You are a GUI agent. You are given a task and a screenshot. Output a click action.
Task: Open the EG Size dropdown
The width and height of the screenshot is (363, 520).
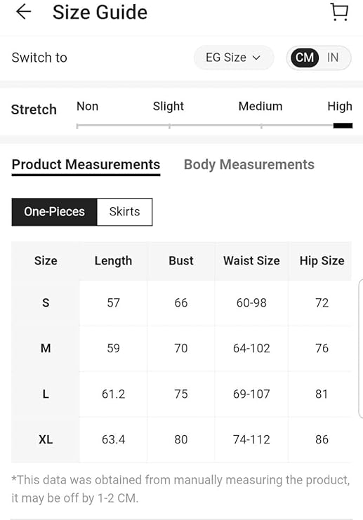pyautogui.click(x=234, y=58)
